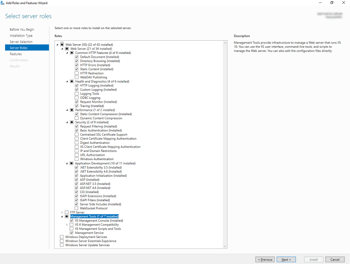Select the Management Tools tree row

coord(94,216)
